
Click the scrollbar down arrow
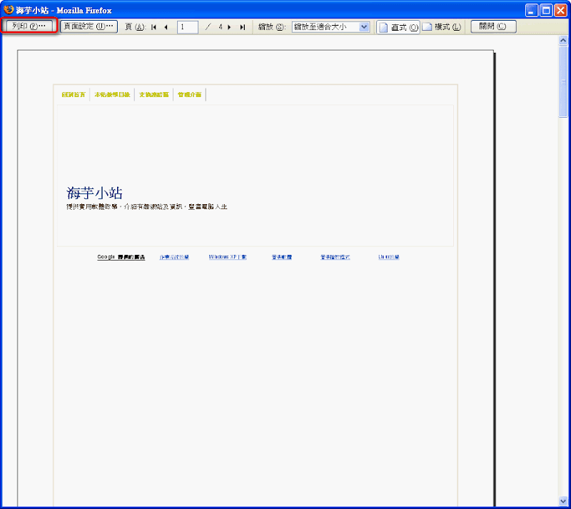(563, 501)
